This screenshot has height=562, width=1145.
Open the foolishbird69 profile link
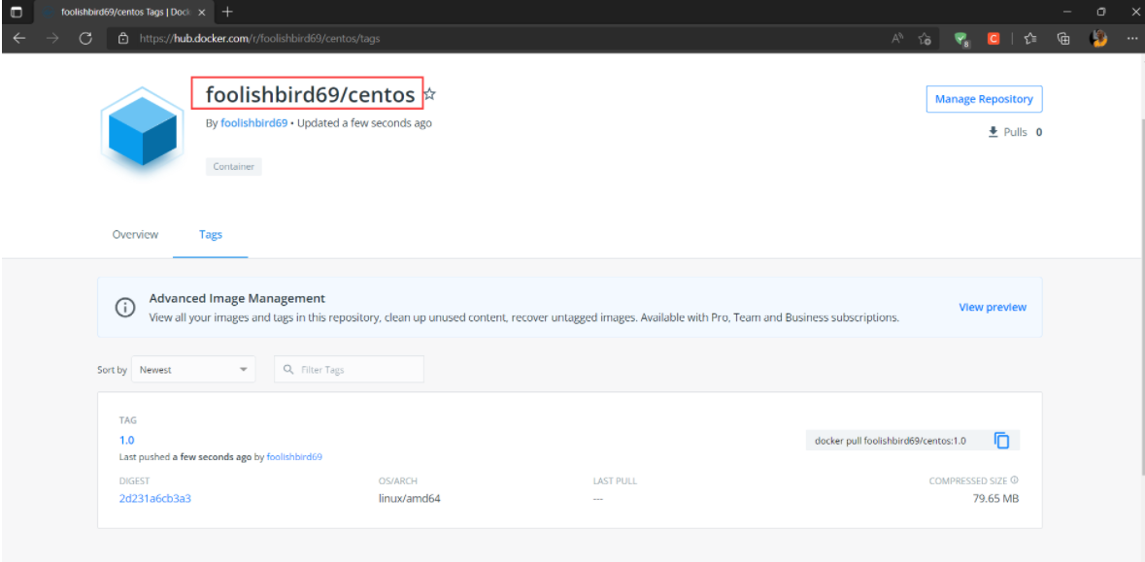(253, 122)
